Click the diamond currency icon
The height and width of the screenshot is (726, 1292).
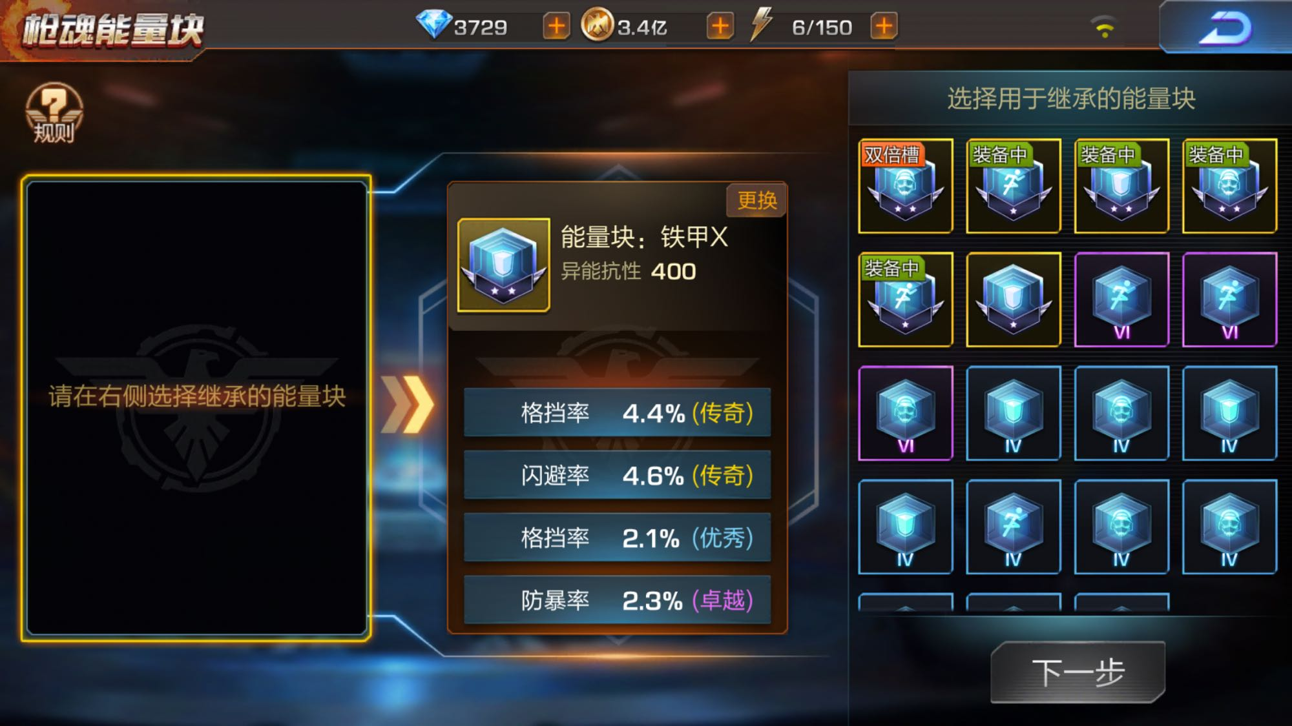(433, 25)
